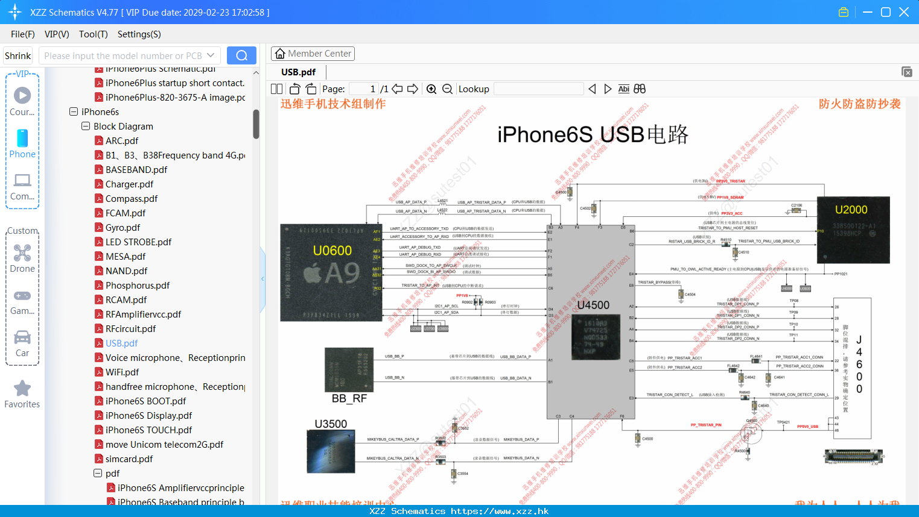Open the Settings(S) menu
Screen dimensions: 919x517
click(139, 34)
